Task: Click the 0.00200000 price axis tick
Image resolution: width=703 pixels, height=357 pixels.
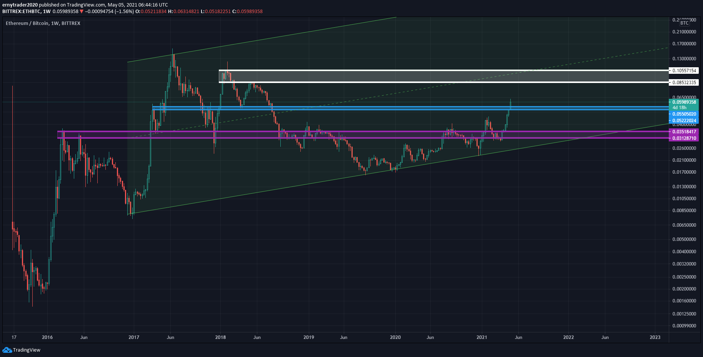Action: click(684, 289)
